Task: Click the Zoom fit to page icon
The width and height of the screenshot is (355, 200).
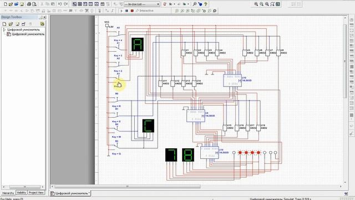Action: click(272, 4)
